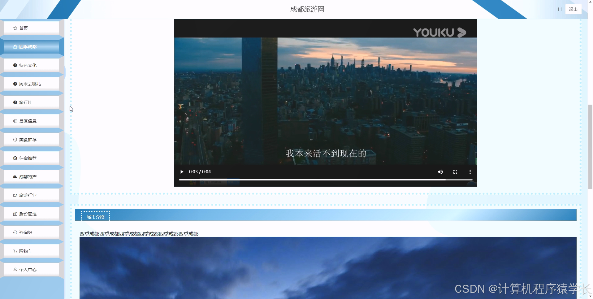Click the video time display 0:03 / 0:04
Viewport: 593px width, 299px height.
(200, 172)
